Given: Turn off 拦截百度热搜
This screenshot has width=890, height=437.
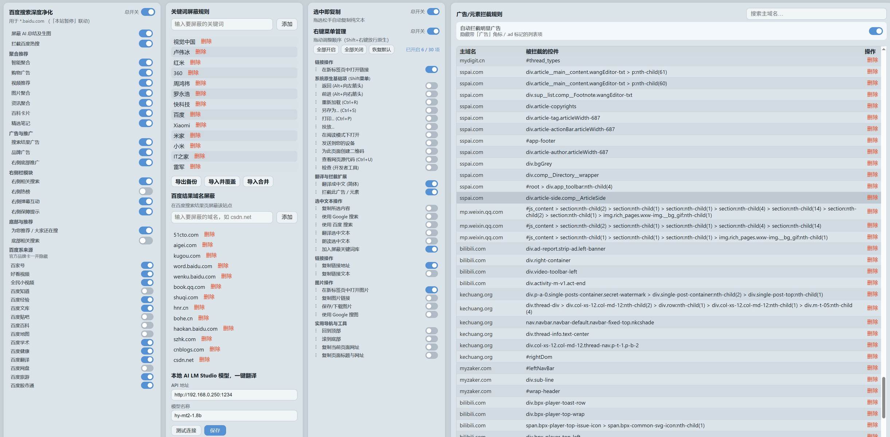Looking at the screenshot, I should pos(146,44).
